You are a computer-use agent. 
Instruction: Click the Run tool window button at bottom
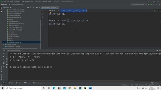(x=5, y=83)
